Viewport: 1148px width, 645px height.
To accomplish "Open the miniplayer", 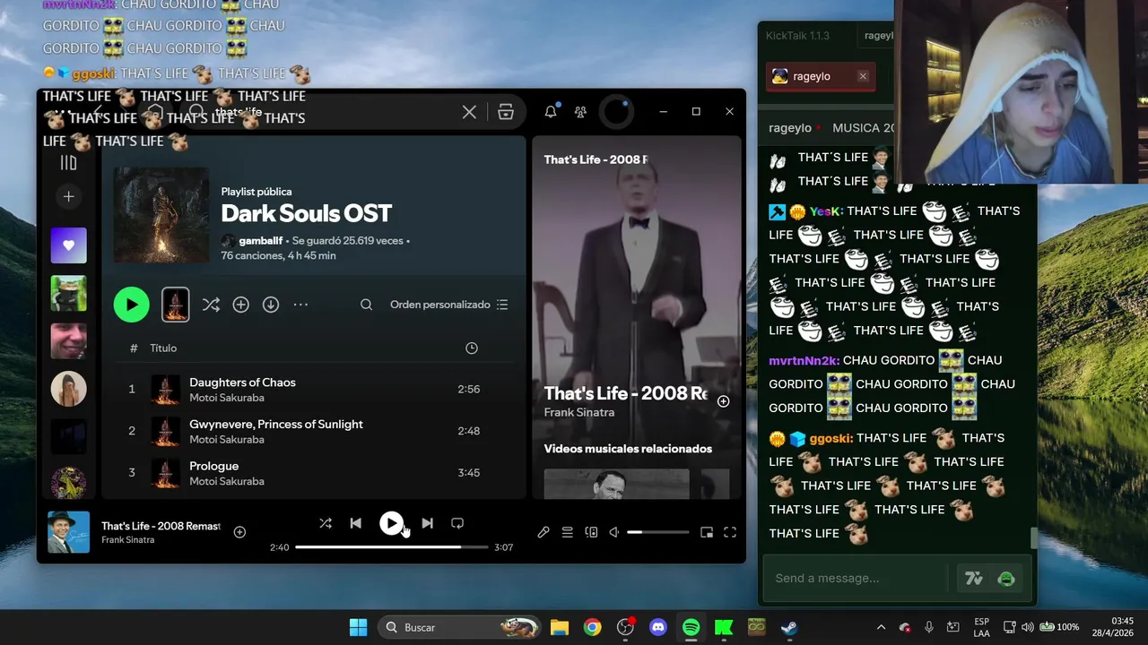I will pyautogui.click(x=707, y=532).
